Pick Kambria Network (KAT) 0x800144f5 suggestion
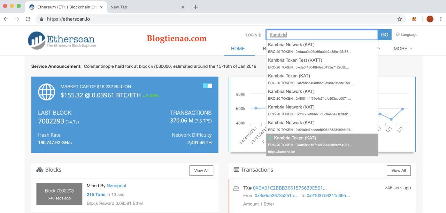The width and height of the screenshot is (446, 213). [x=322, y=95]
